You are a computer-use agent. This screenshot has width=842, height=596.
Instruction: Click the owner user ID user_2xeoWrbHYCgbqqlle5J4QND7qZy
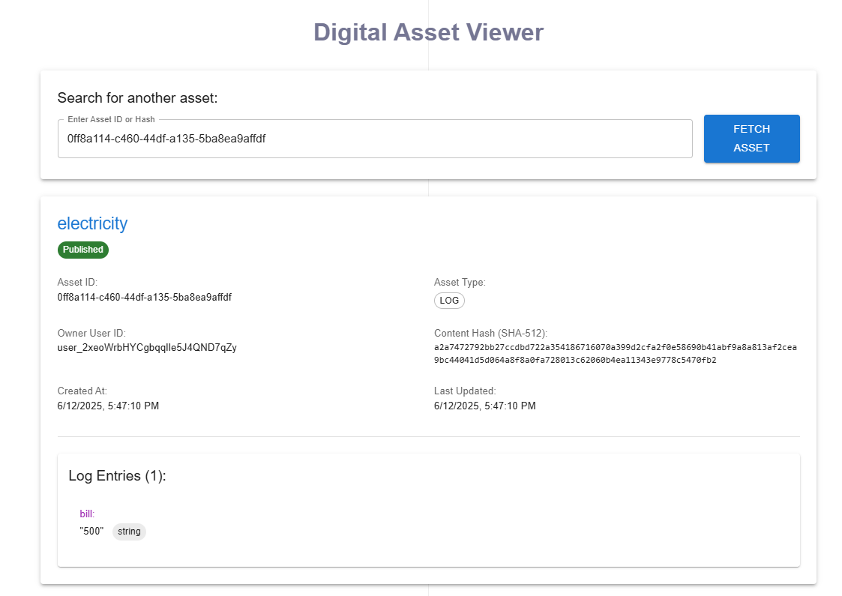click(x=147, y=347)
